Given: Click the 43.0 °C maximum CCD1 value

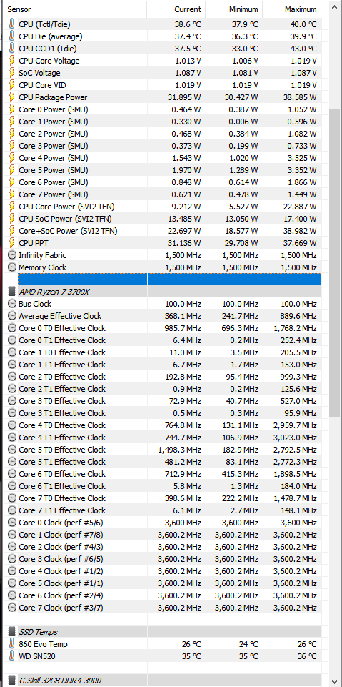Looking at the screenshot, I should tap(303, 49).
